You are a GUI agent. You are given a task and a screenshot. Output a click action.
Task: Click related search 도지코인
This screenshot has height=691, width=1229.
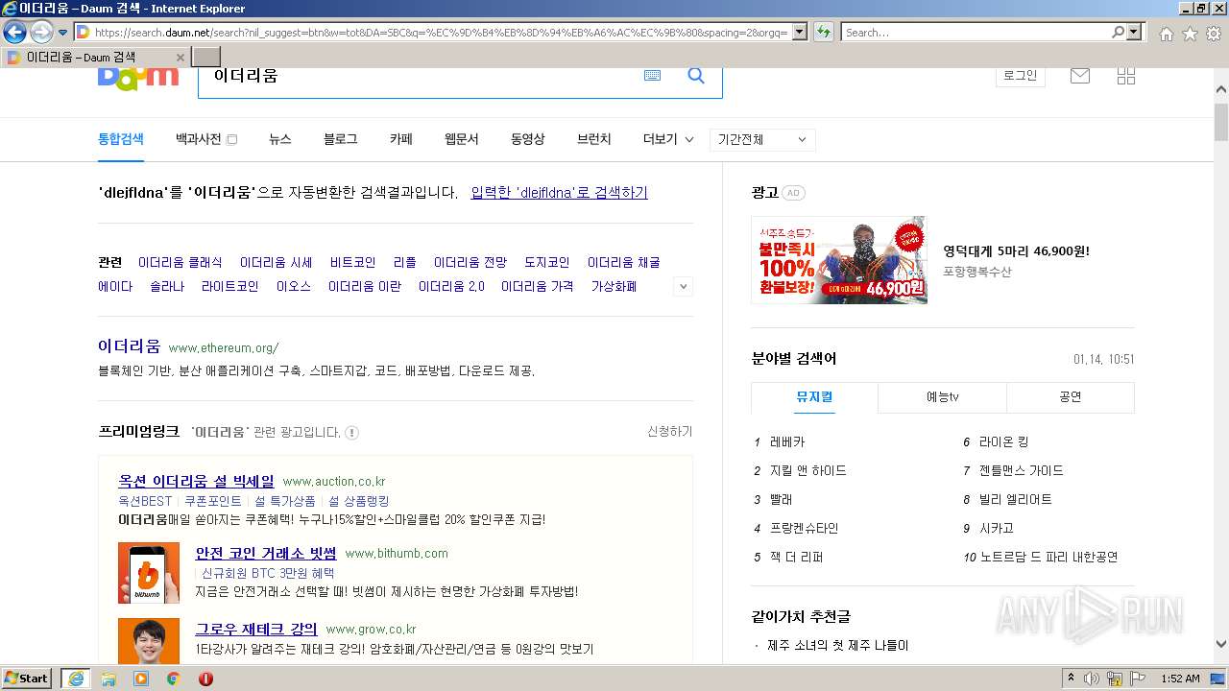547,262
